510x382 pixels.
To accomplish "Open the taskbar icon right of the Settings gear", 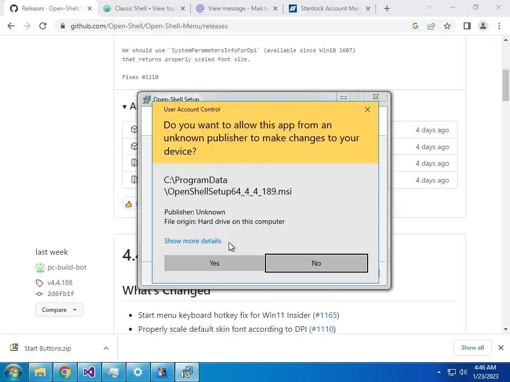I will tap(162, 372).
